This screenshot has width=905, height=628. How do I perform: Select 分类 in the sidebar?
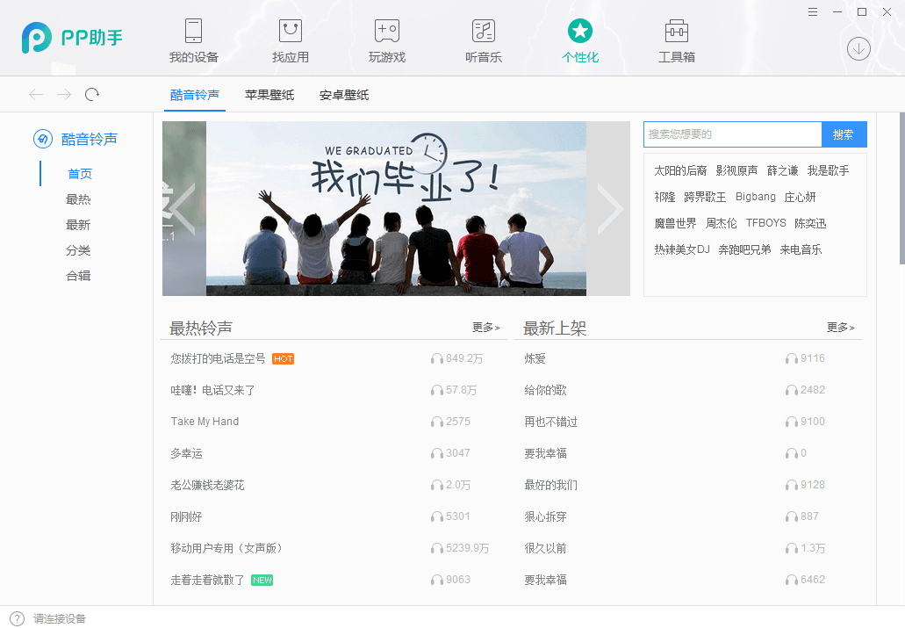point(78,250)
